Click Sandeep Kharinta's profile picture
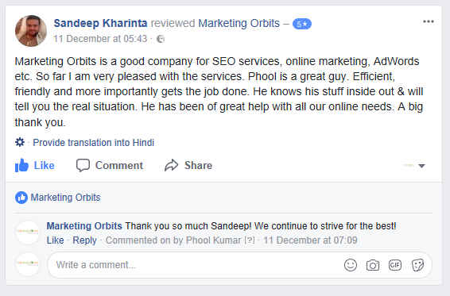Viewport: 450px width, 296px height. 31,31
